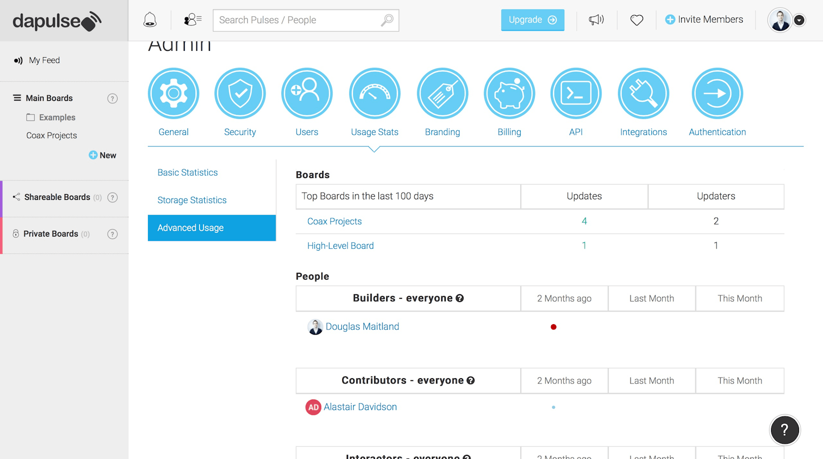Select the Billing piggy bank icon
823x459 pixels.
(509, 93)
